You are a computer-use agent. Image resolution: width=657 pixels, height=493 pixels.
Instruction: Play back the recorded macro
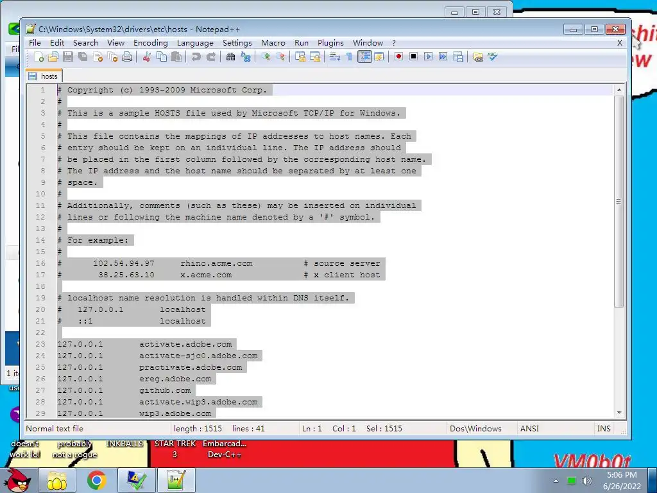tap(428, 56)
